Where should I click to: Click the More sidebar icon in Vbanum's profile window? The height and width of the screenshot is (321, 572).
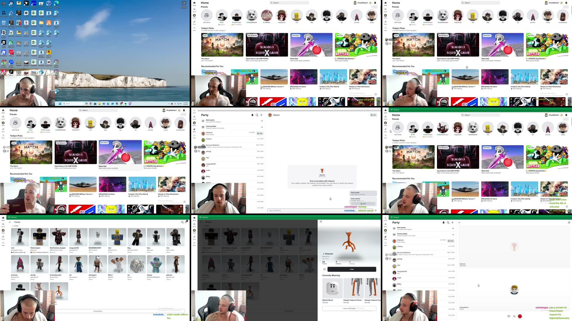(194, 244)
